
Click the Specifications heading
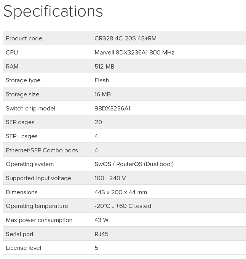[x=53, y=11]
